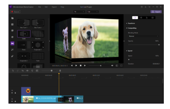This screenshot has width=170, height=109.
Task: Step back to the previous frame
Action: (x=72, y=65)
